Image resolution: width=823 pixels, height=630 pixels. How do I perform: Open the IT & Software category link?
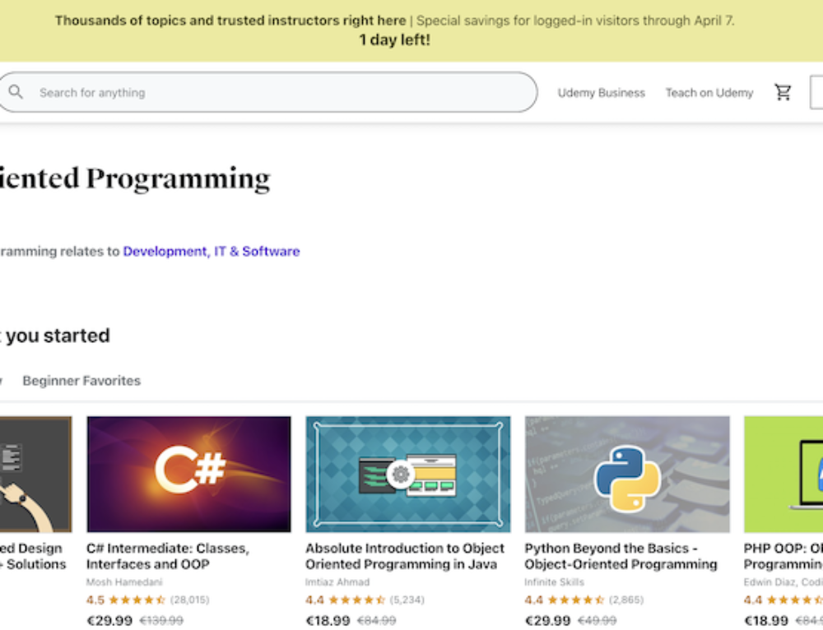click(x=257, y=252)
